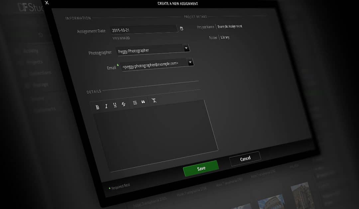Image resolution: width=359 pixels, height=209 pixels.
Task: Clear text formatting in details editor
Action: point(154,100)
